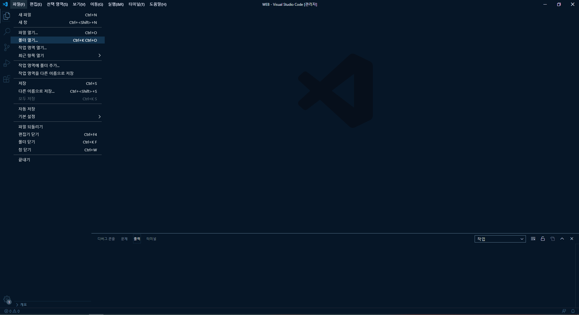Viewport: 579px width, 315px height.
Task: Close the bottom panel
Action: [572, 239]
